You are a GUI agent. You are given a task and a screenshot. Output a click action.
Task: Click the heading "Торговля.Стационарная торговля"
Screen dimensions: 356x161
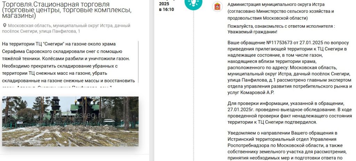[56, 4]
